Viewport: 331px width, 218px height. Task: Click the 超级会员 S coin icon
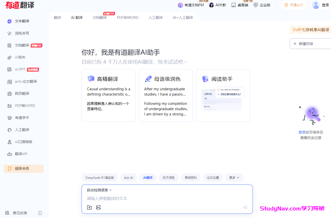(x=10, y=169)
